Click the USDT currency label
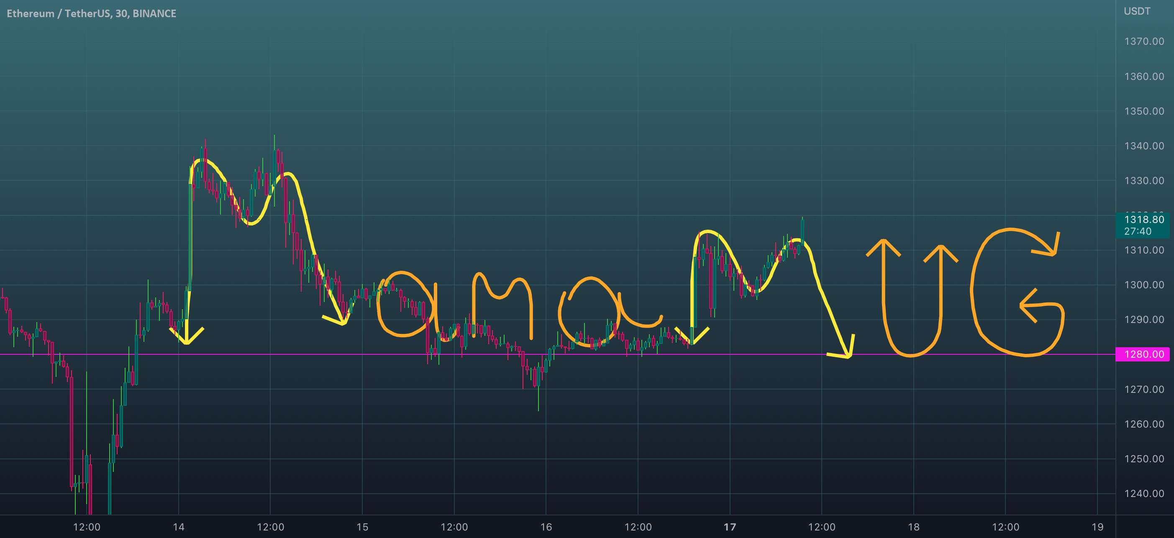The width and height of the screenshot is (1174, 538). tap(1137, 11)
